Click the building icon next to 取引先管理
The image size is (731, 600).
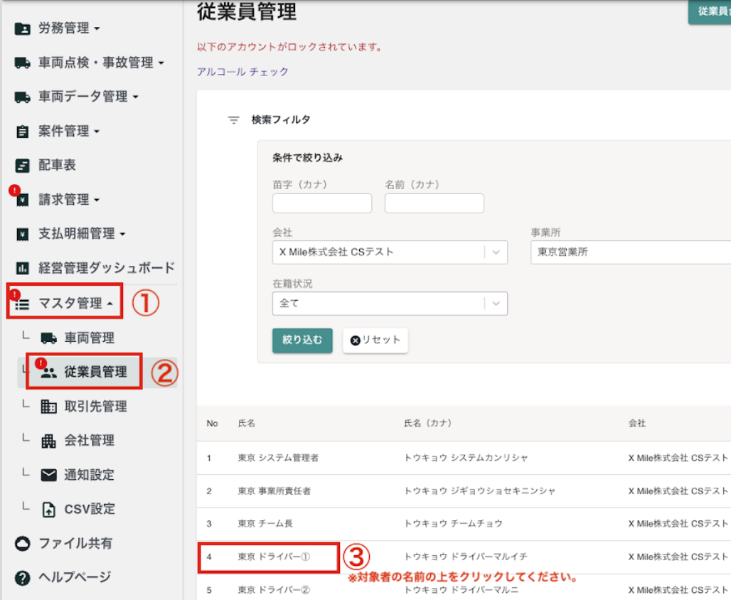(x=49, y=407)
